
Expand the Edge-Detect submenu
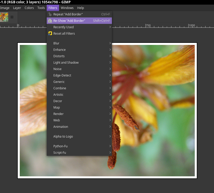point(79,75)
